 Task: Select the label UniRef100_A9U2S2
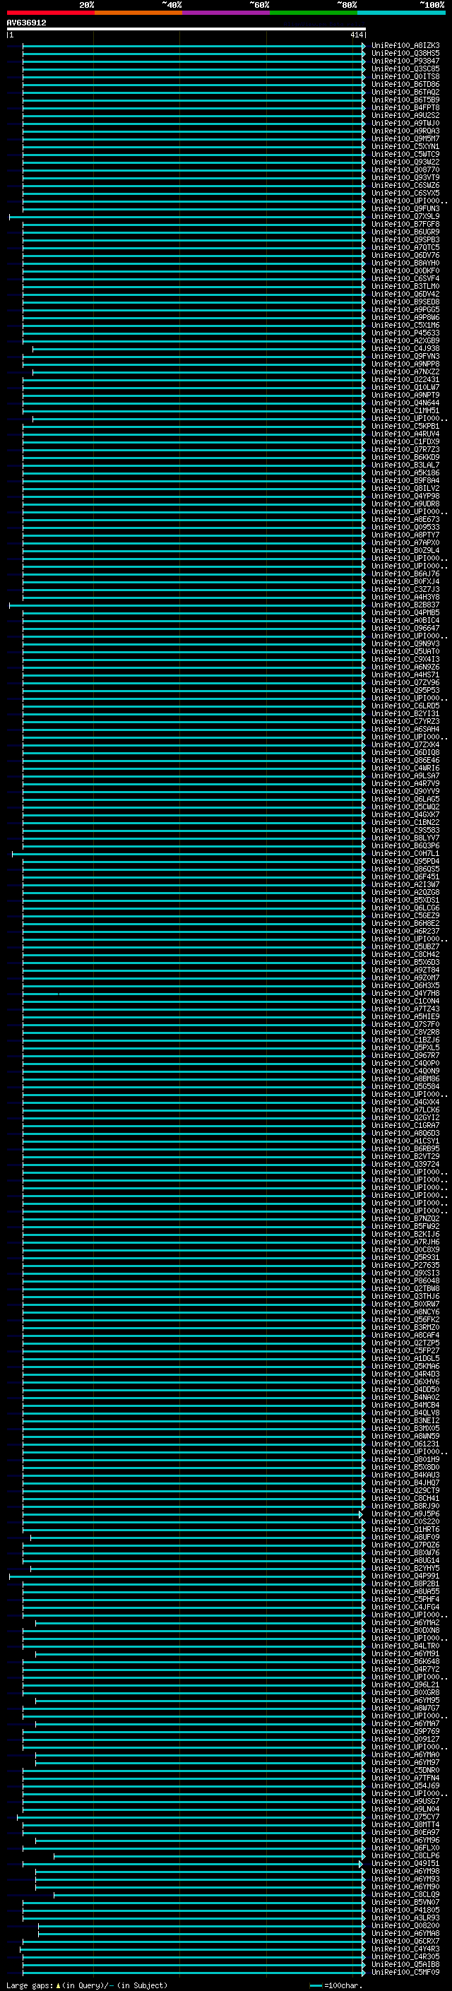pos(405,115)
